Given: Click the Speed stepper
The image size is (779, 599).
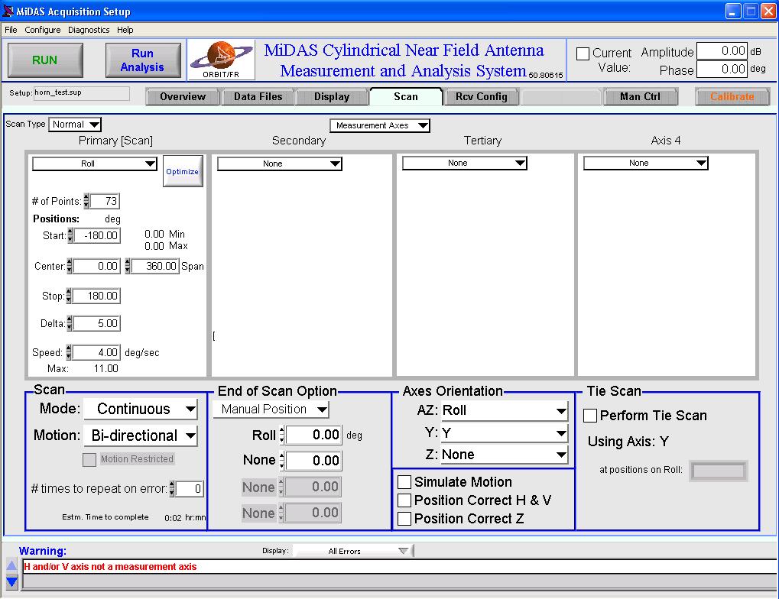Looking at the screenshot, I should pyautogui.click(x=69, y=352).
